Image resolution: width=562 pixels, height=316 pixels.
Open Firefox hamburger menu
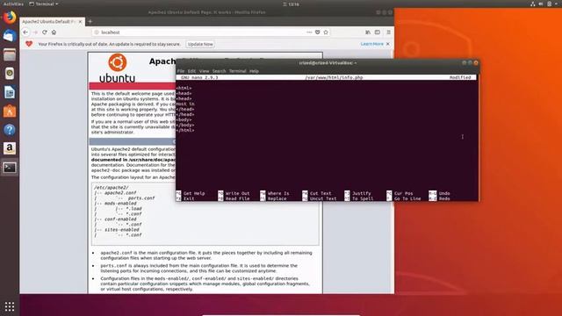click(x=388, y=32)
